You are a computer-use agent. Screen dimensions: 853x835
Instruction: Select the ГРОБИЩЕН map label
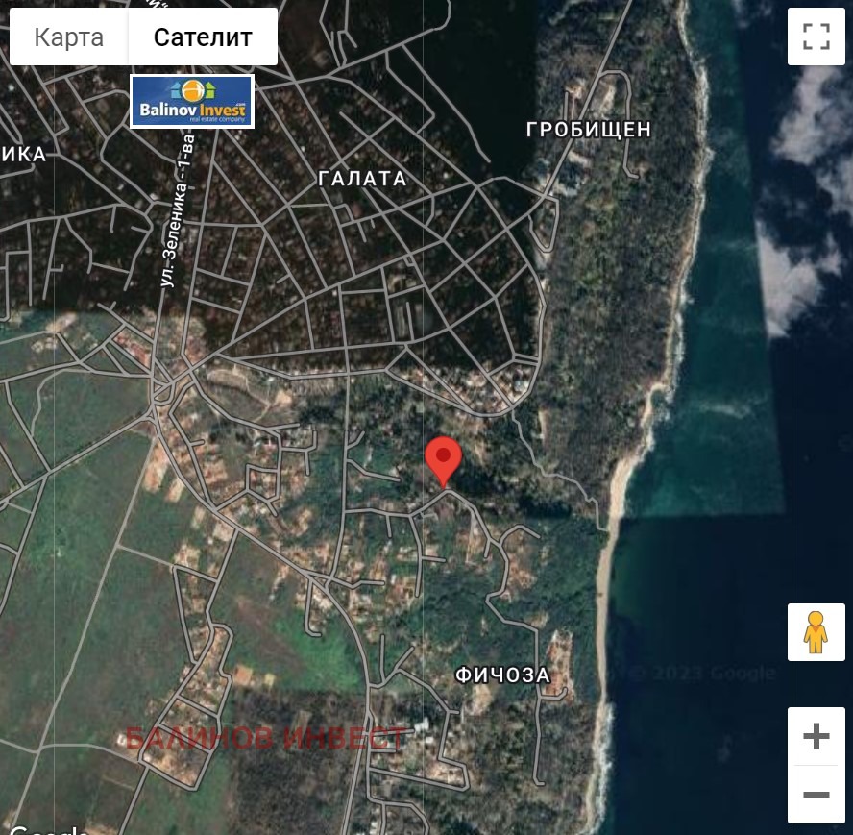pyautogui.click(x=589, y=129)
